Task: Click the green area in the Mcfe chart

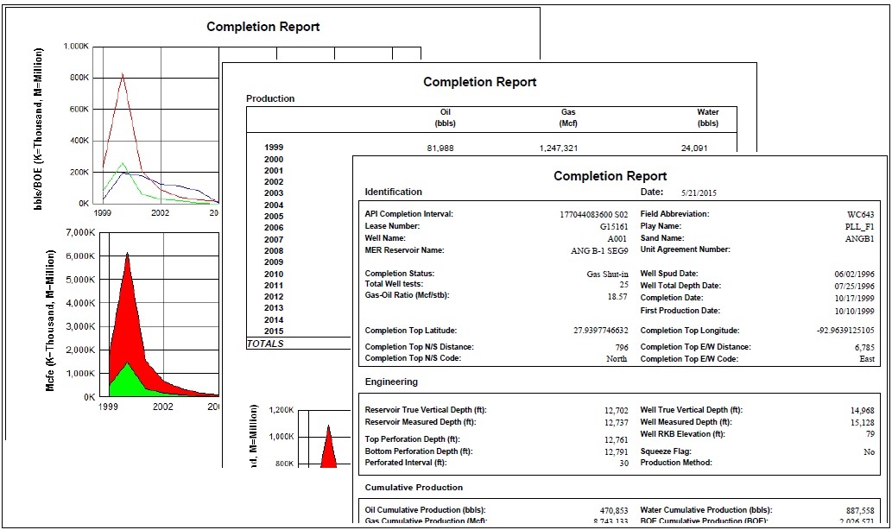Action: click(130, 382)
